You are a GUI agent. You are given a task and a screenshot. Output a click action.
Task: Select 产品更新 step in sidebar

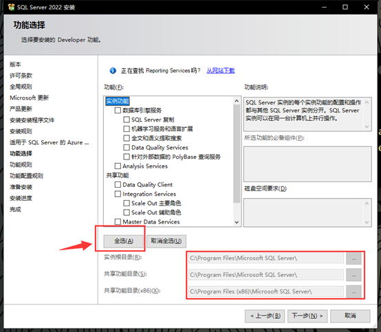[x=21, y=109]
